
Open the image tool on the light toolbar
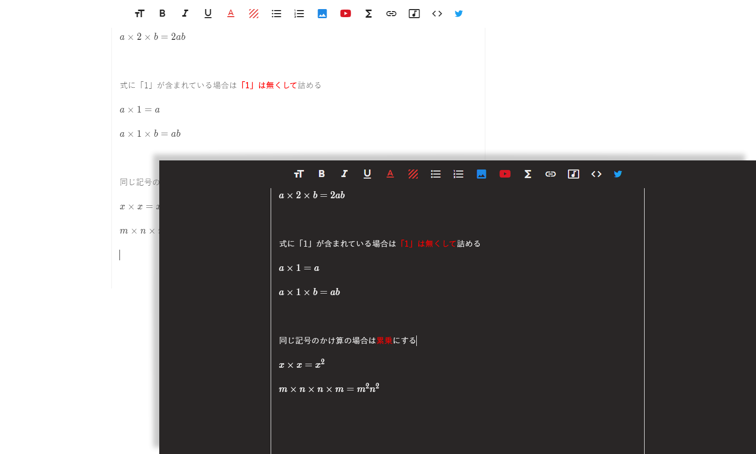pyautogui.click(x=322, y=14)
